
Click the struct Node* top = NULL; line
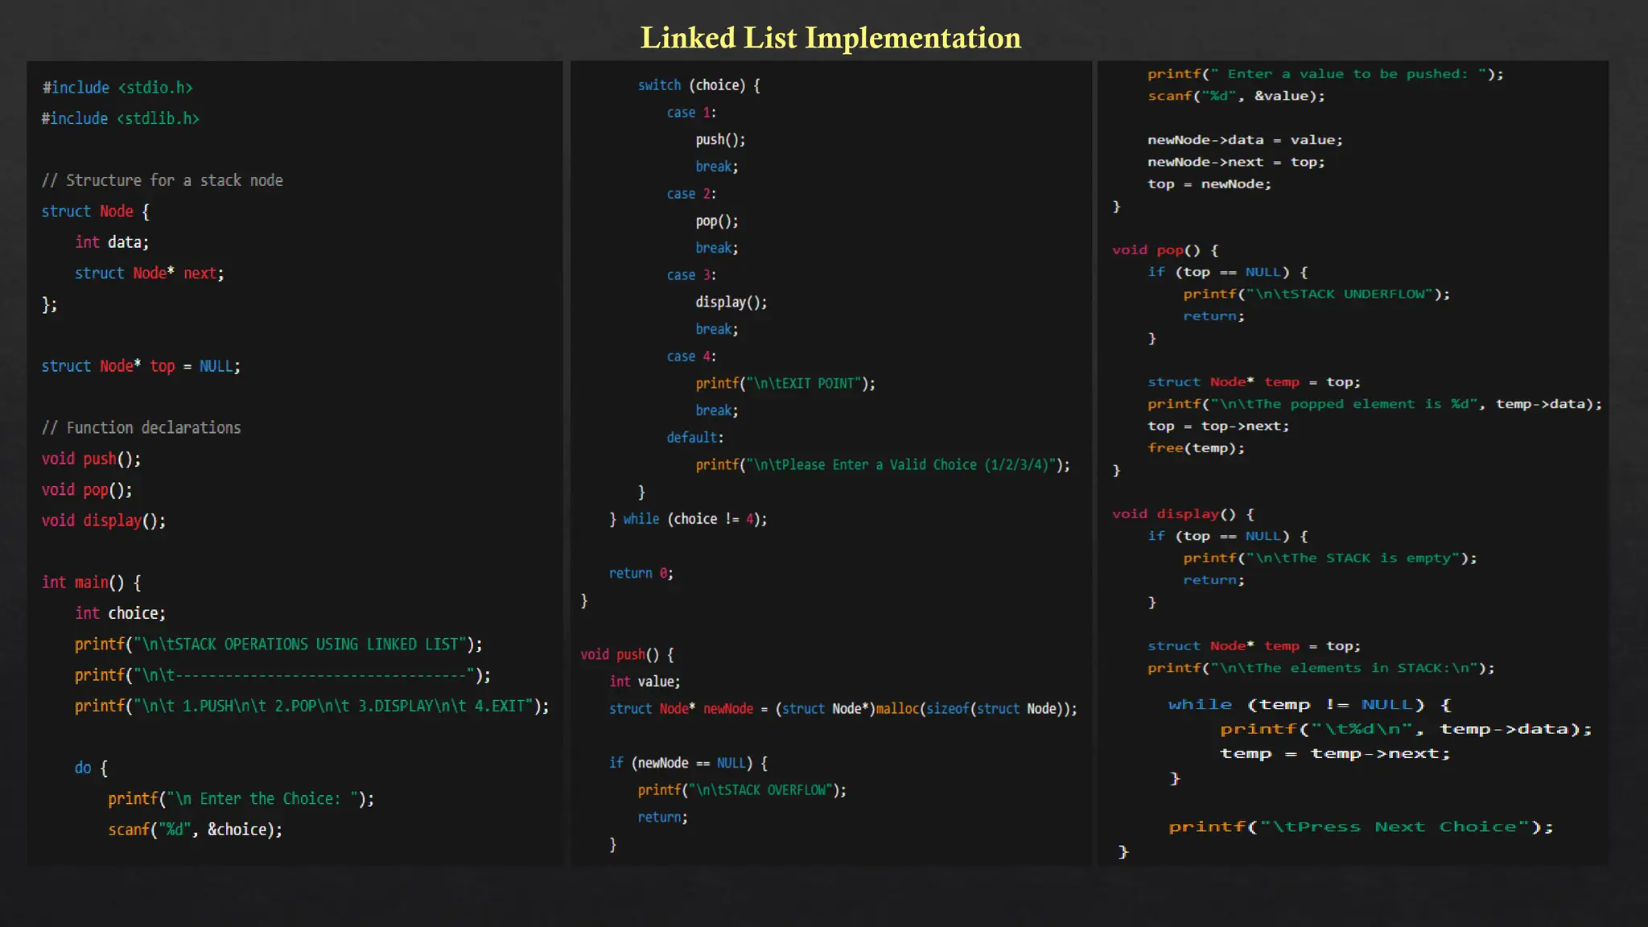point(141,366)
